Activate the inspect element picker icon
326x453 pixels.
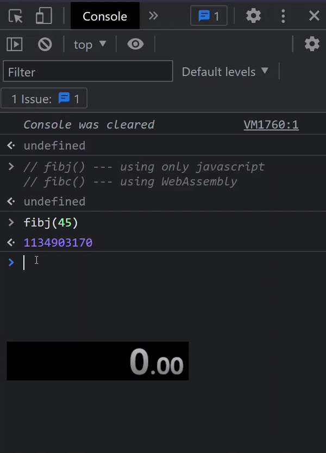15,16
